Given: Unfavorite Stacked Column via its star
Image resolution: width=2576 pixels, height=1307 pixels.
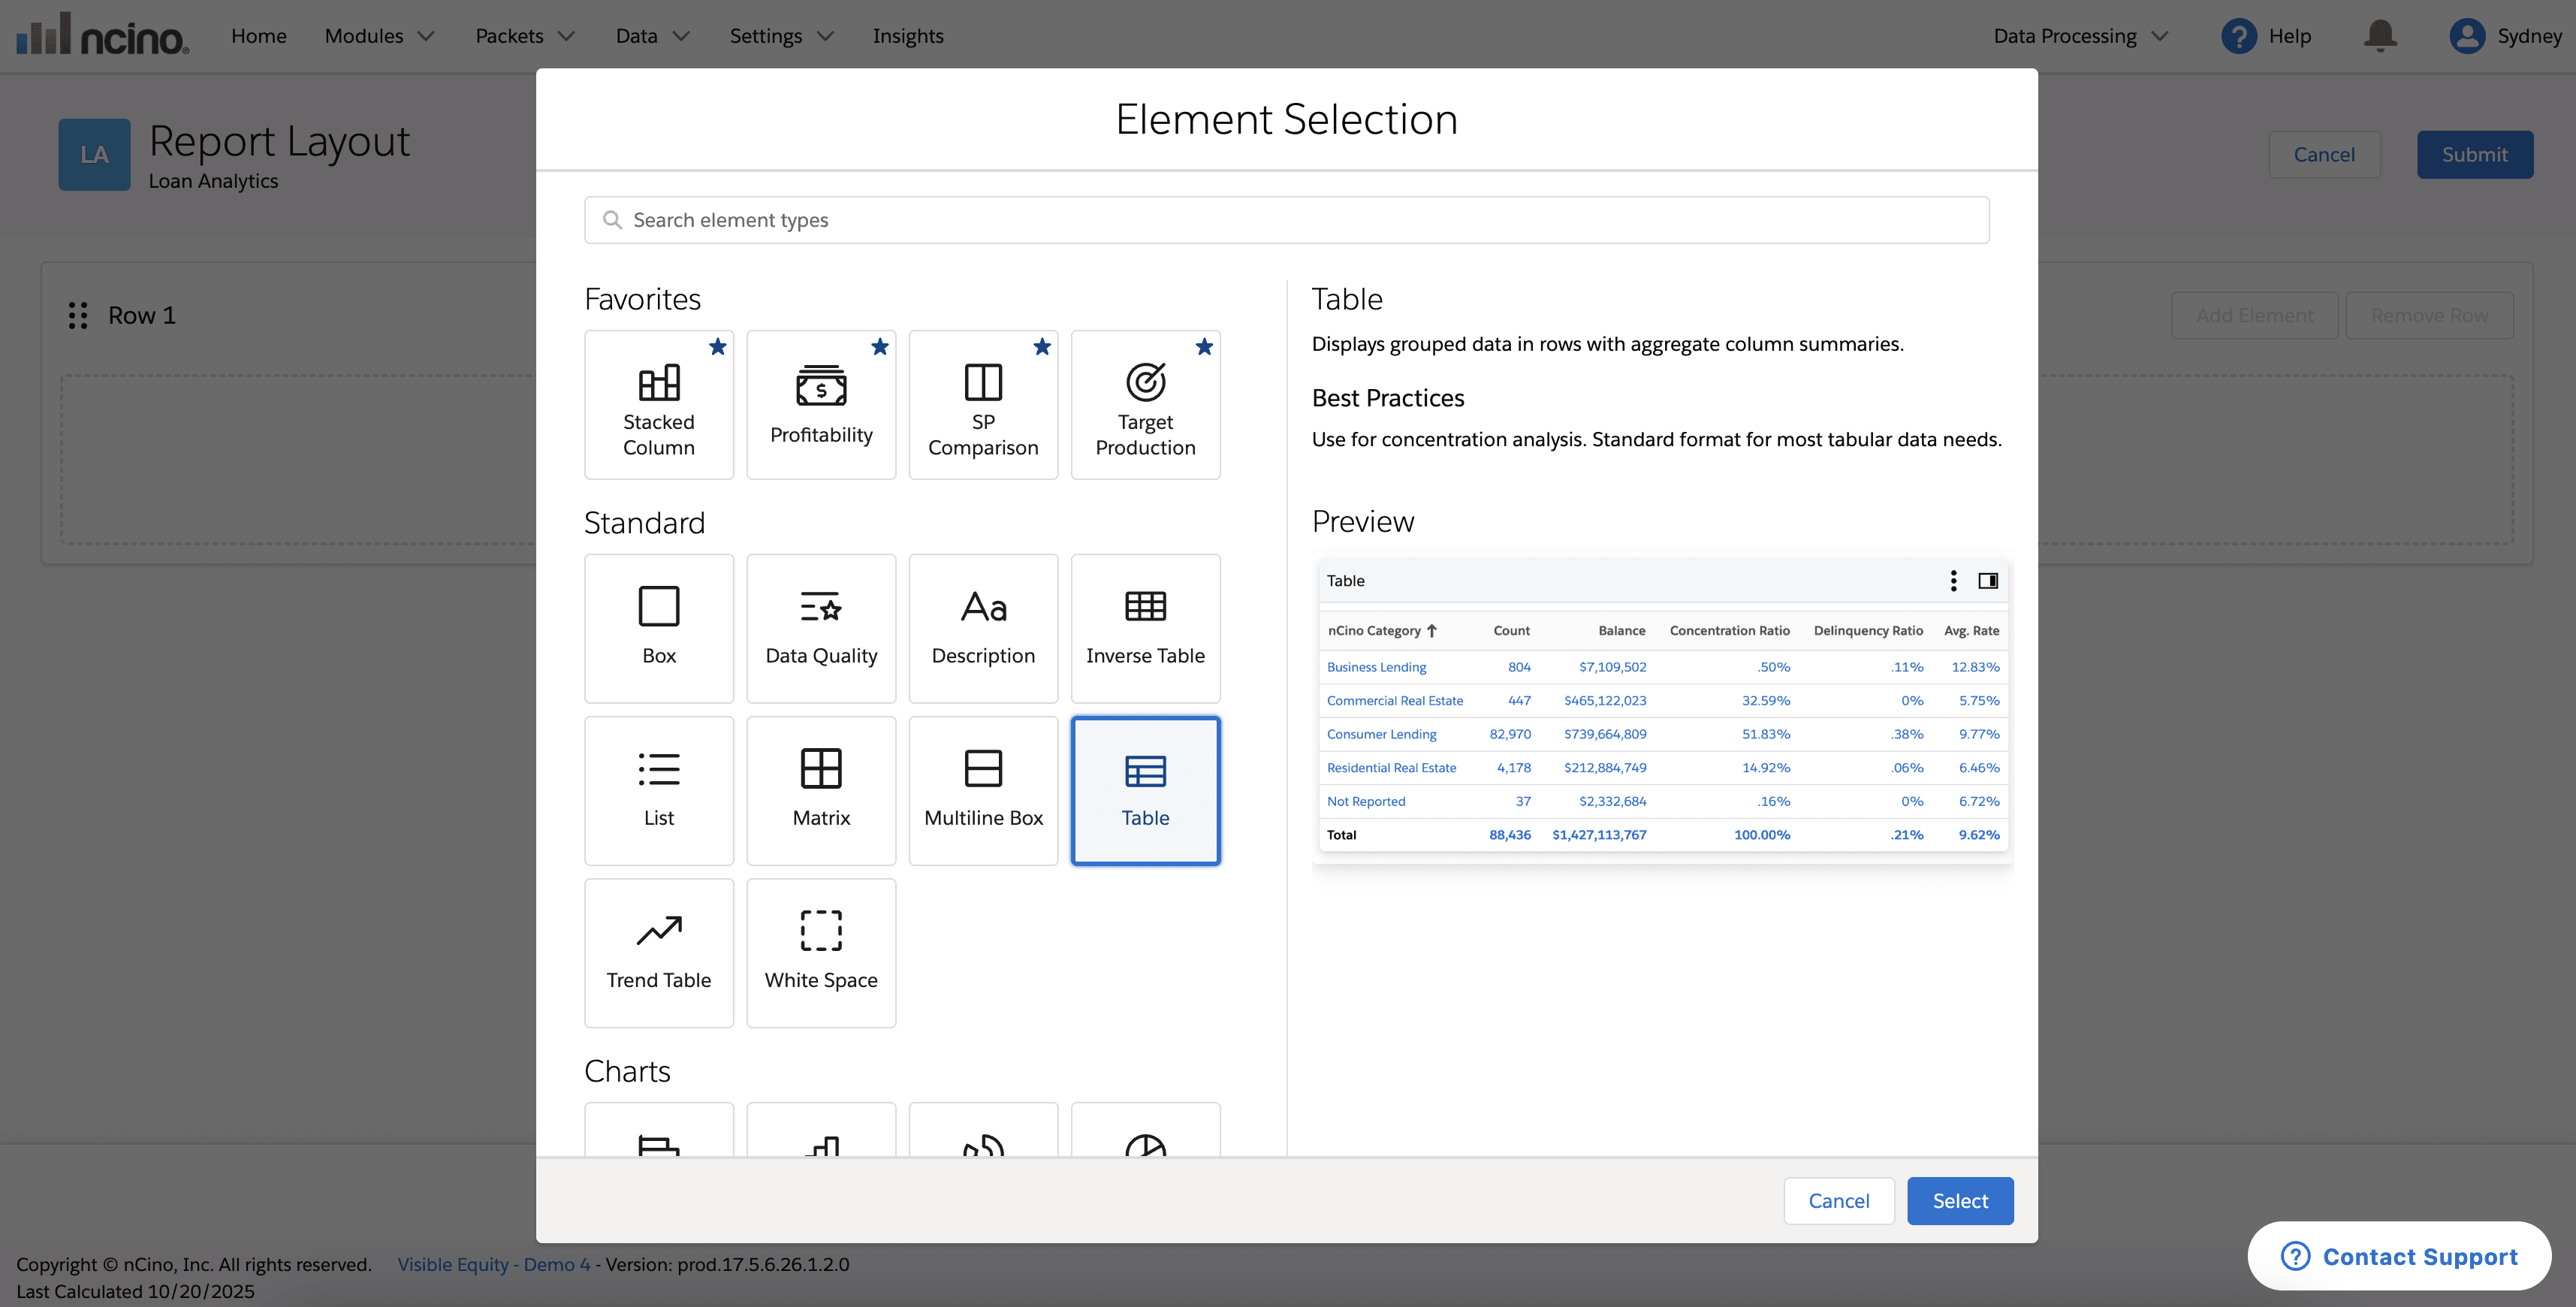Looking at the screenshot, I should 717,347.
